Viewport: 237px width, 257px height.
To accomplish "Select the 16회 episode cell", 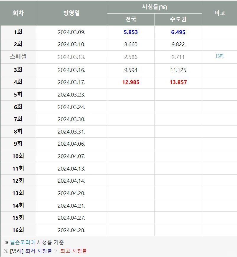I will tap(18, 230).
